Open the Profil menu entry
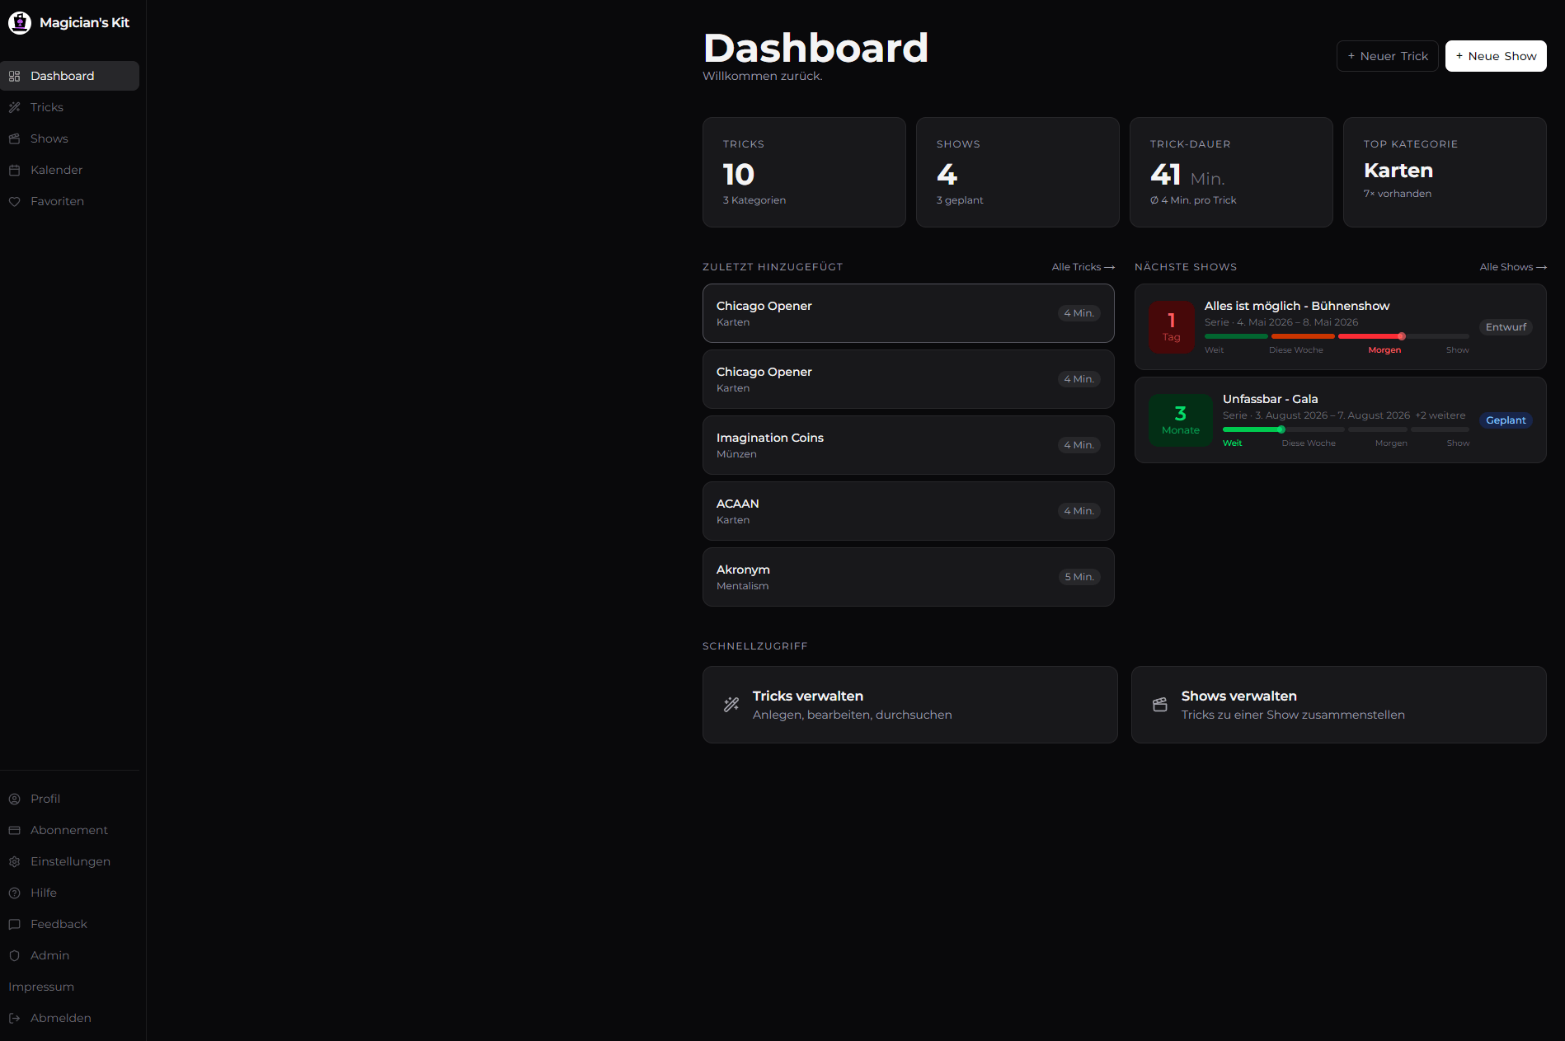 [69, 799]
